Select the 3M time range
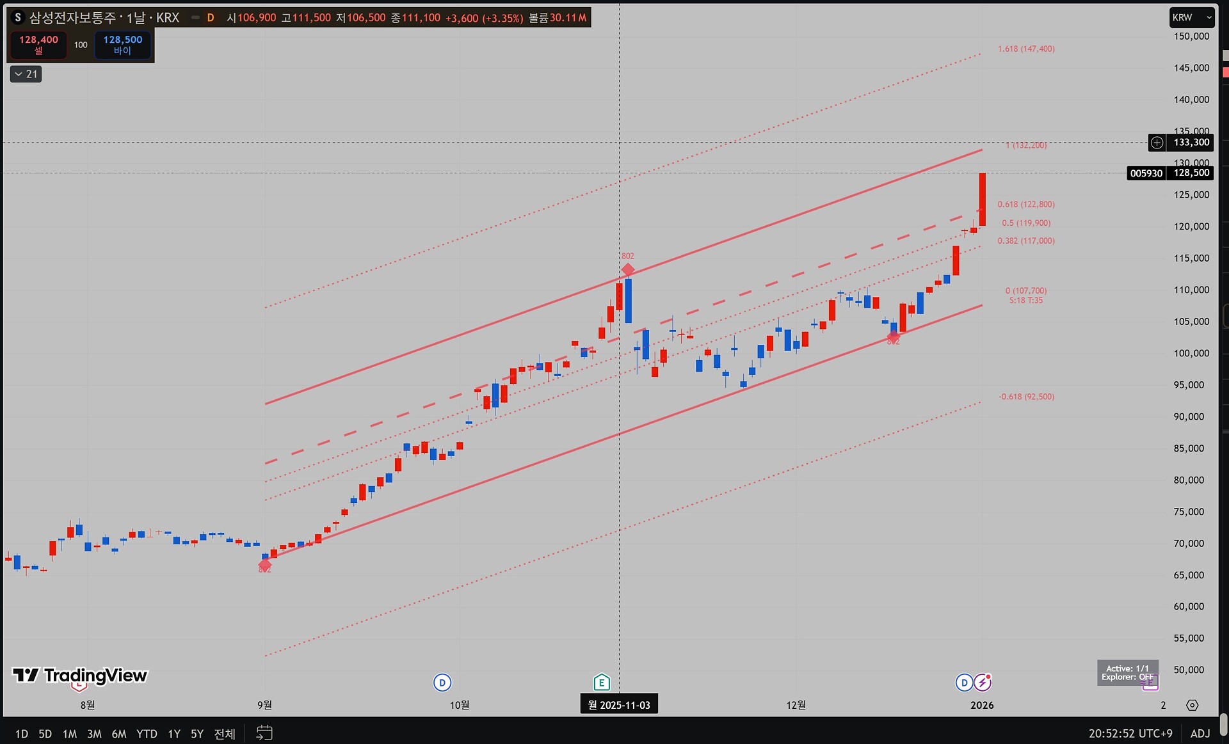 [x=94, y=733]
